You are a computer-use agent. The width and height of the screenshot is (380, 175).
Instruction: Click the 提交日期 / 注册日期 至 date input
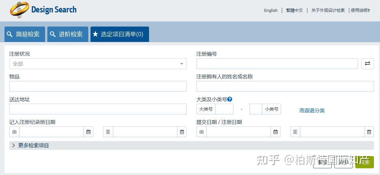point(332,132)
